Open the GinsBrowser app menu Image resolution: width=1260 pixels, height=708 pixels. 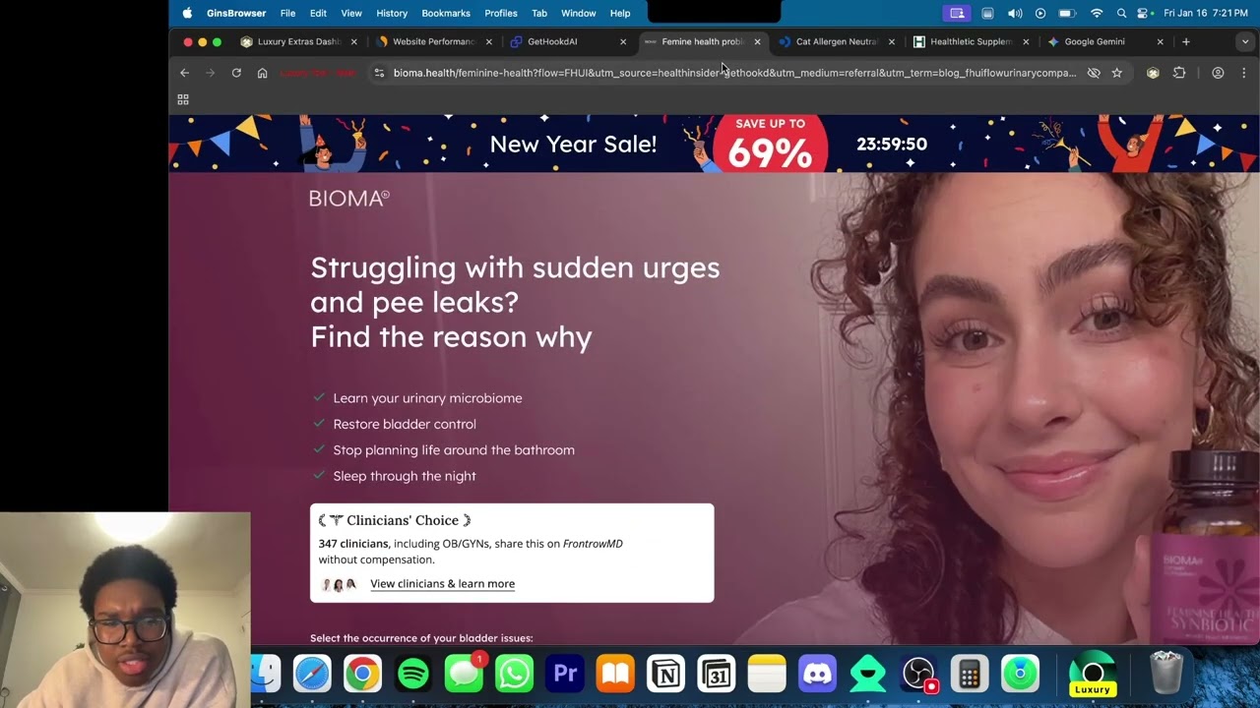click(x=236, y=14)
